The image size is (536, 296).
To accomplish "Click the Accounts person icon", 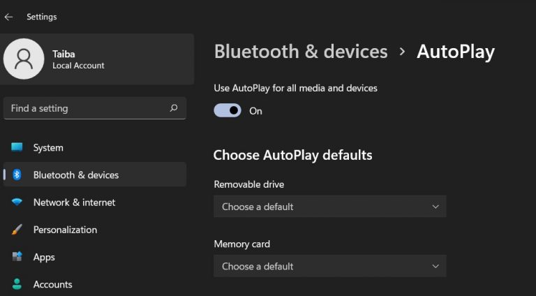I will coord(17,284).
